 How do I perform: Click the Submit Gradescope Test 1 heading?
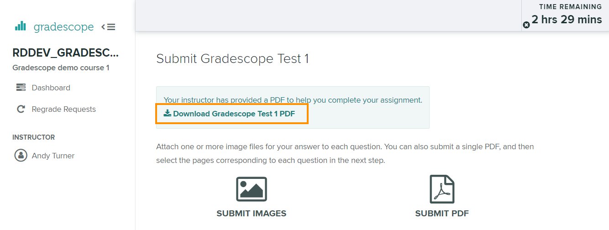point(232,59)
